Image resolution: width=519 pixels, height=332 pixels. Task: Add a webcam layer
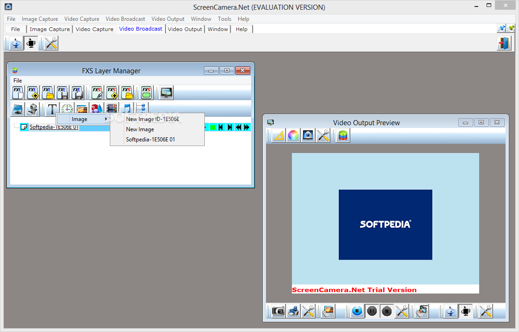32,109
